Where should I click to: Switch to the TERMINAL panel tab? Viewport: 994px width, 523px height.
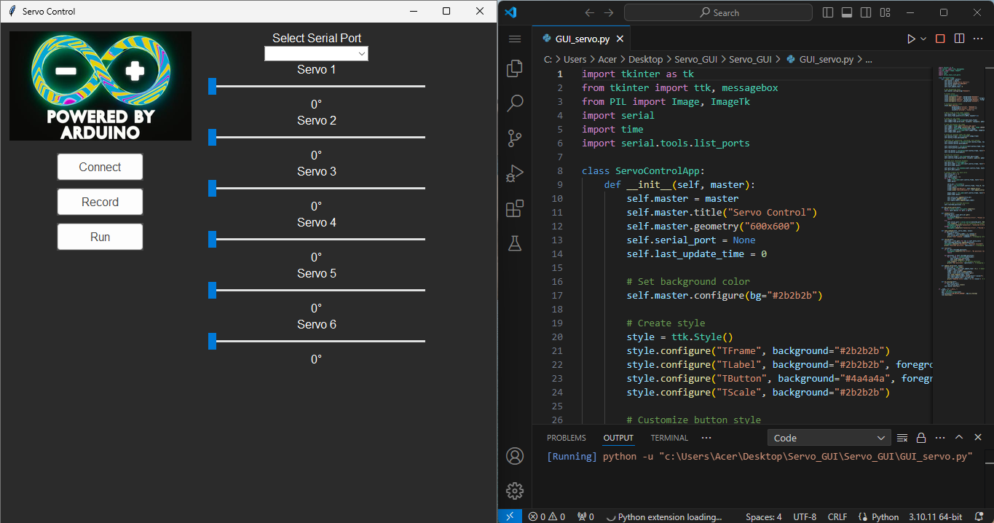point(669,438)
